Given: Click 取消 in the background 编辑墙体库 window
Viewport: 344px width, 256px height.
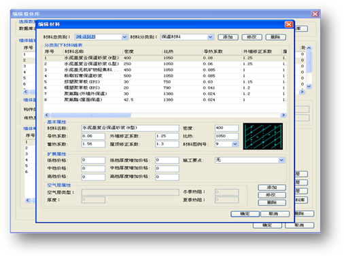Looking at the screenshot, I should 299,225.
